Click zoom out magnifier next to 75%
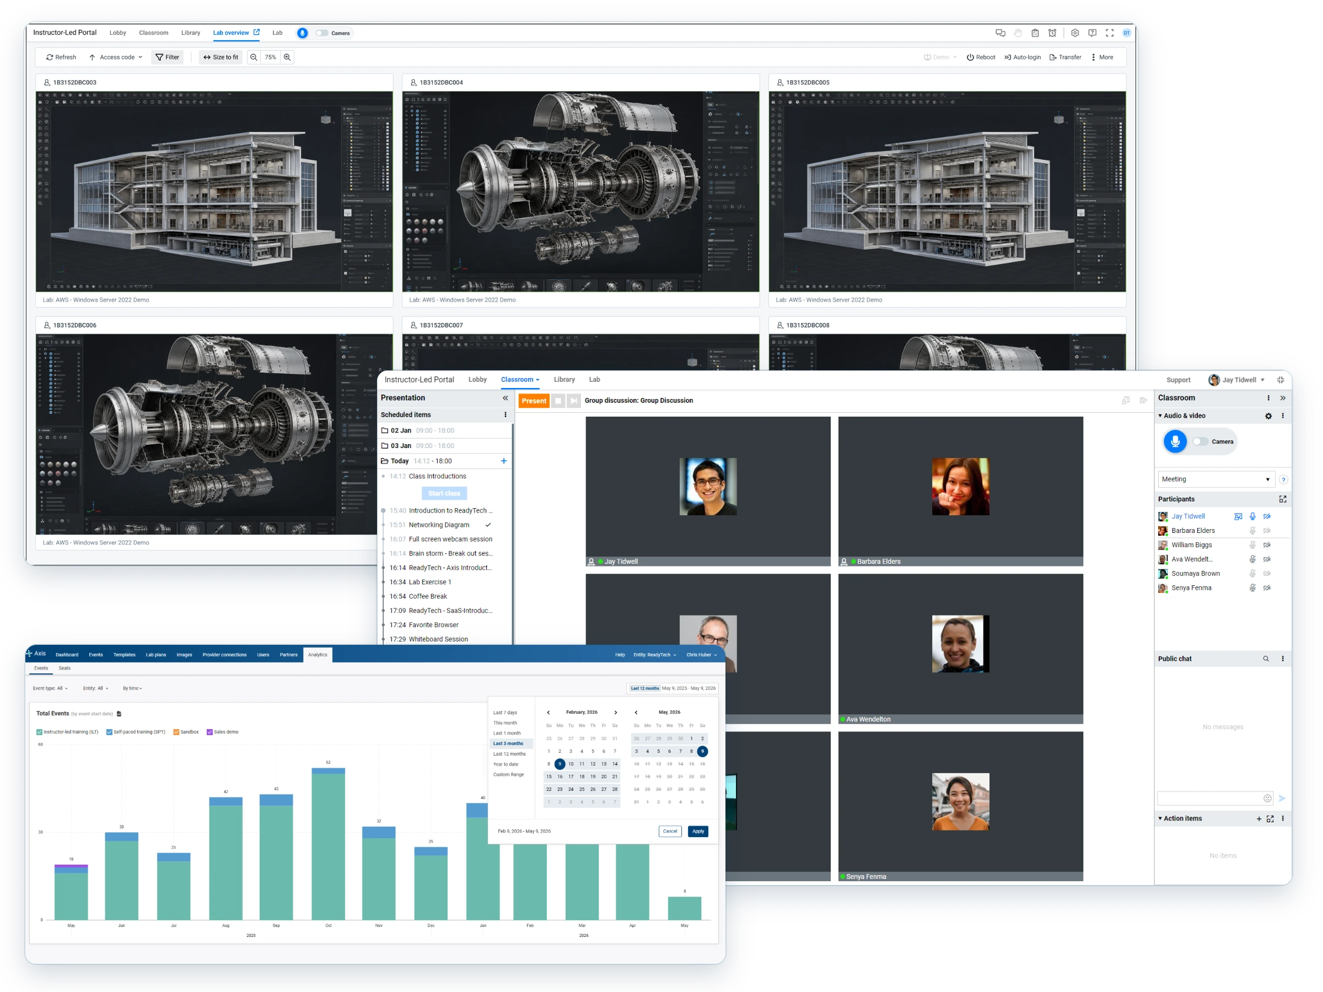This screenshot has width=1323, height=992. pyautogui.click(x=254, y=57)
